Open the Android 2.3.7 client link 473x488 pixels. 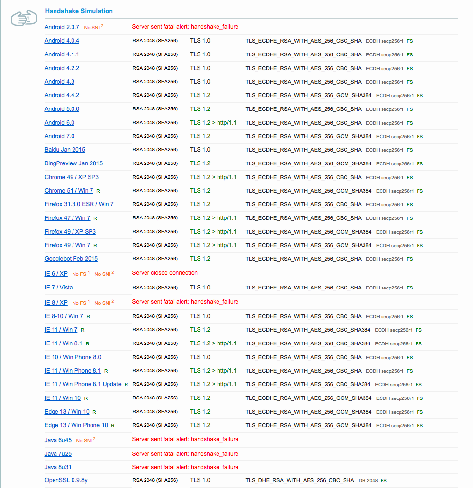click(x=62, y=27)
